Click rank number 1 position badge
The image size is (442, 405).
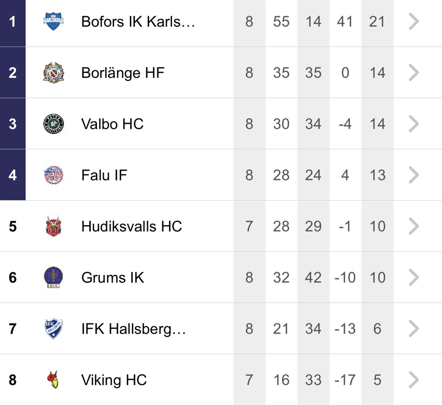pos(12,22)
